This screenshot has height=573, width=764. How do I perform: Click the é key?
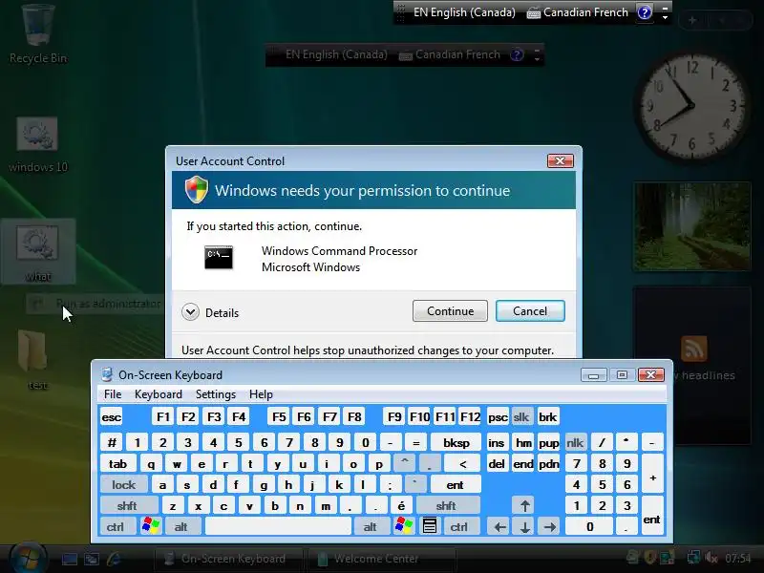click(x=401, y=506)
